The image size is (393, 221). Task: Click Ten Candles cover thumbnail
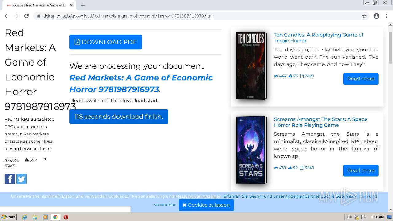coord(251,65)
